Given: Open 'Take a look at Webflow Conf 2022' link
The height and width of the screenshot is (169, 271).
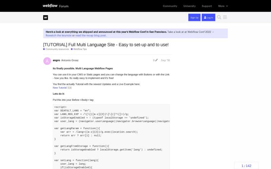Looking at the screenshot, I should point(191,32).
